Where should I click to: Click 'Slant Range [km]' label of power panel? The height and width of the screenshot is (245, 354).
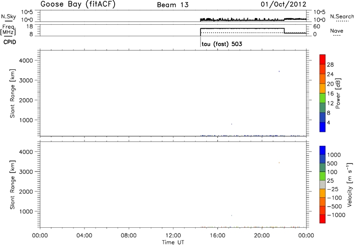(x=12, y=93)
